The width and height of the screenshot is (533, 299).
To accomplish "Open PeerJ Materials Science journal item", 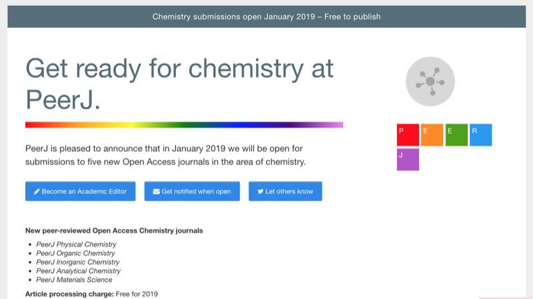I will (x=74, y=280).
